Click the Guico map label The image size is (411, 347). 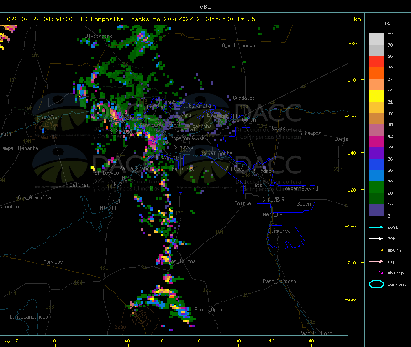[279, 128]
